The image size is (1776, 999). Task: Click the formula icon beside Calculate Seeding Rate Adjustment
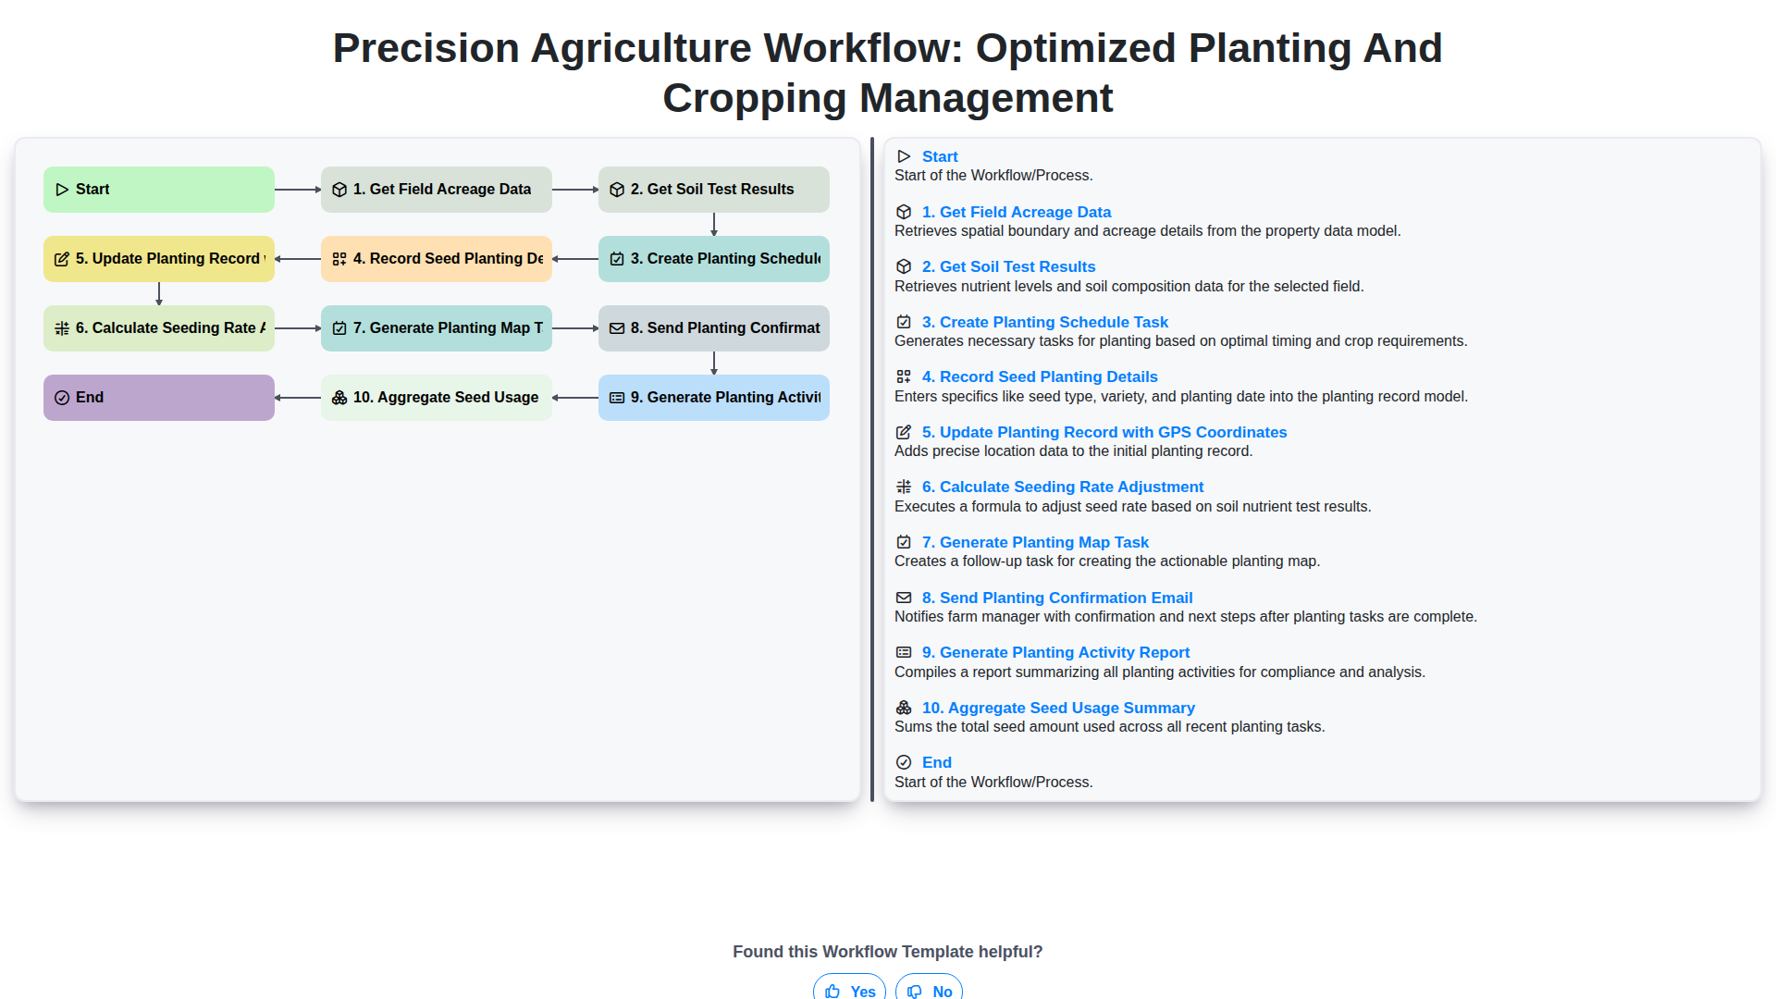click(x=904, y=487)
